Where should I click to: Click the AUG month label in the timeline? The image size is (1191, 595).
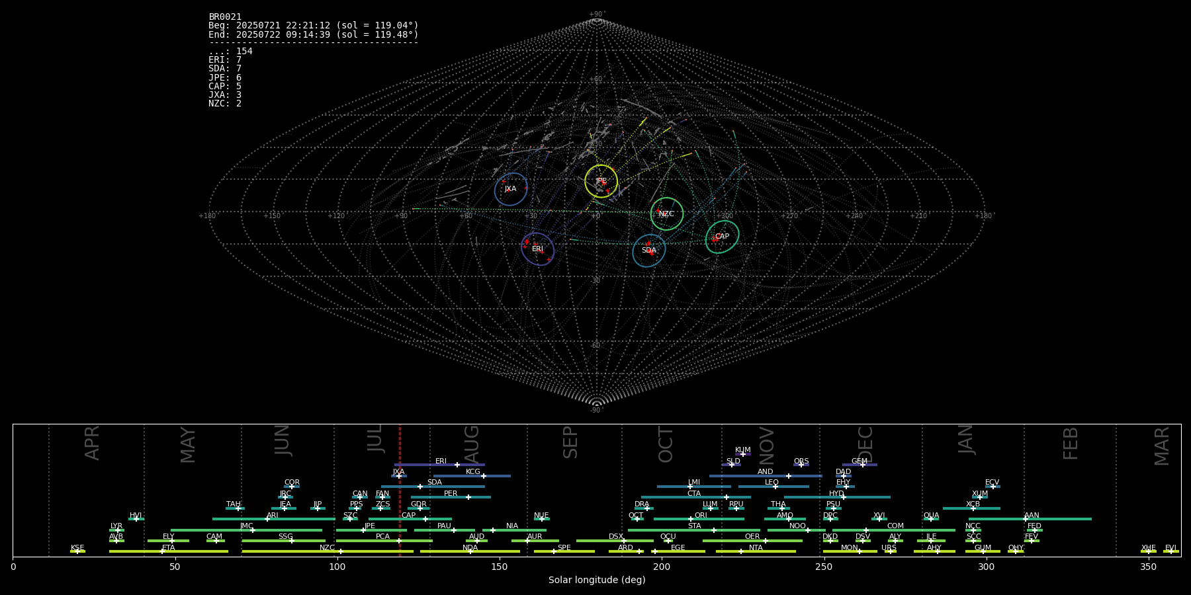[471, 445]
